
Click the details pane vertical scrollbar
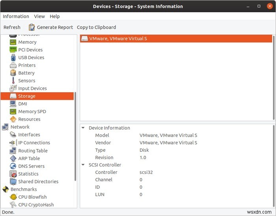274,166
